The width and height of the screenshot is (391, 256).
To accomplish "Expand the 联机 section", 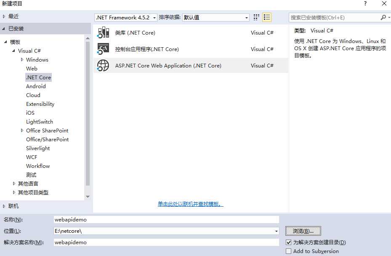I will (4, 206).
